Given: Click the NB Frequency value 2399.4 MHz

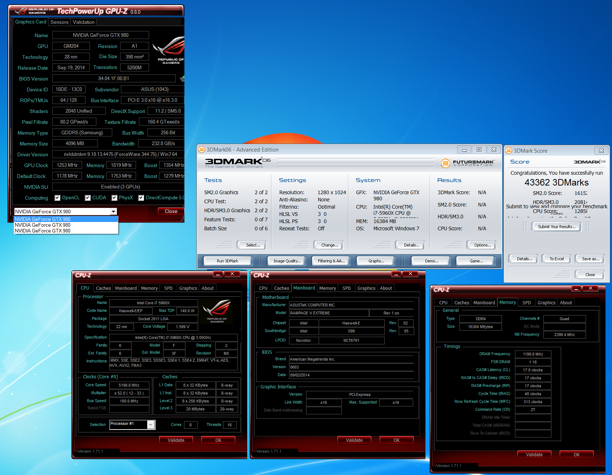Looking at the screenshot, I should pos(564,335).
